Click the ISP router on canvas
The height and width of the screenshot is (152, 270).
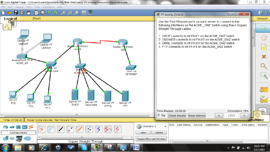(123, 42)
